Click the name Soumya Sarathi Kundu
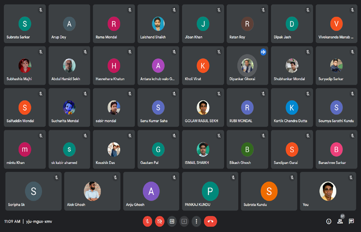 point(336,121)
